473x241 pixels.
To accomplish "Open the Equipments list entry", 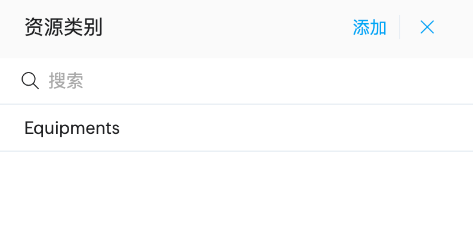I will click(x=72, y=128).
